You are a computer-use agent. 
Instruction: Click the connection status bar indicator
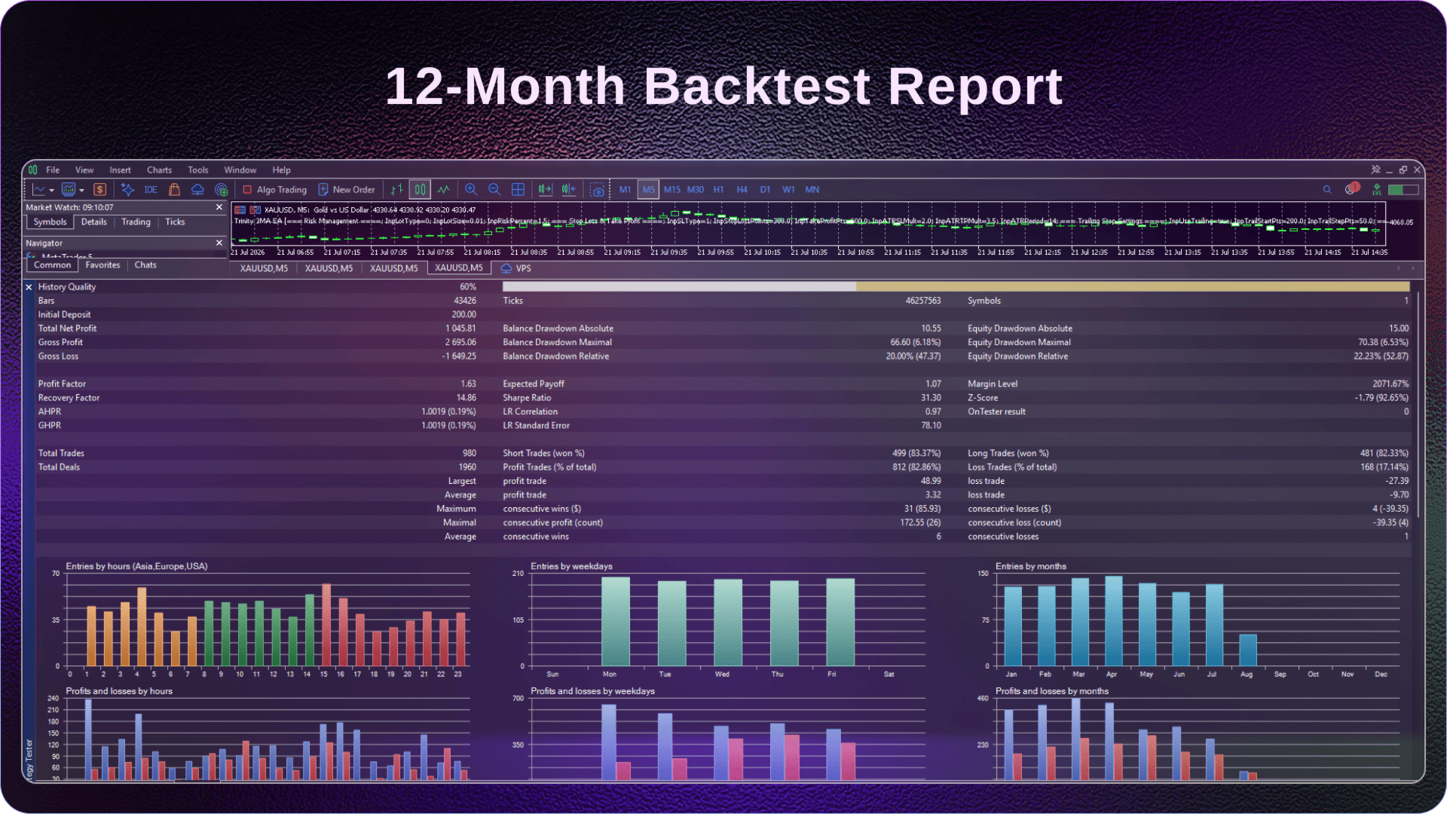tap(1403, 190)
